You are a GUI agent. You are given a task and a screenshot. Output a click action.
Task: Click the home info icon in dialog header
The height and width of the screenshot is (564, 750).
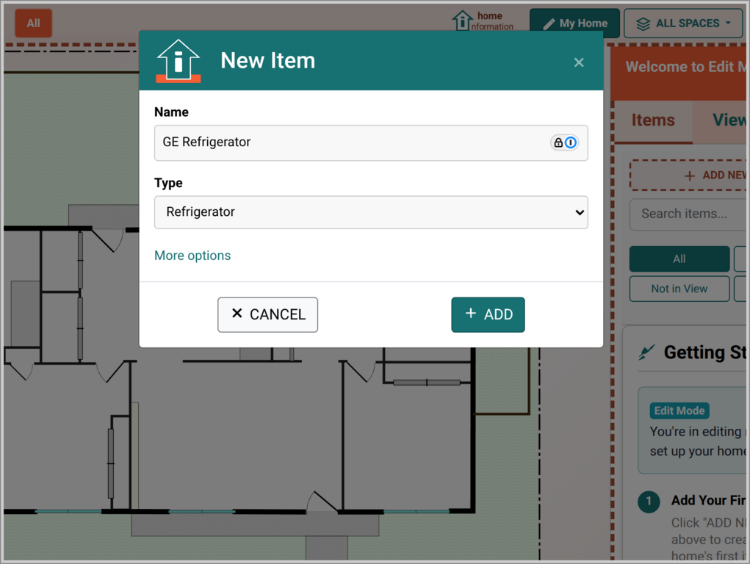pyautogui.click(x=179, y=61)
